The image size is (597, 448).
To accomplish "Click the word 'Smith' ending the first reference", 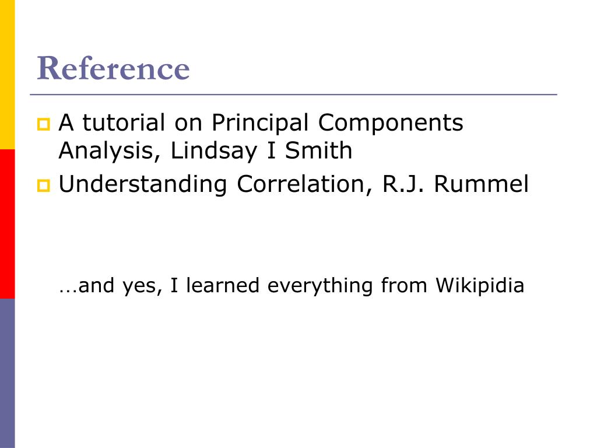I will (319, 150).
